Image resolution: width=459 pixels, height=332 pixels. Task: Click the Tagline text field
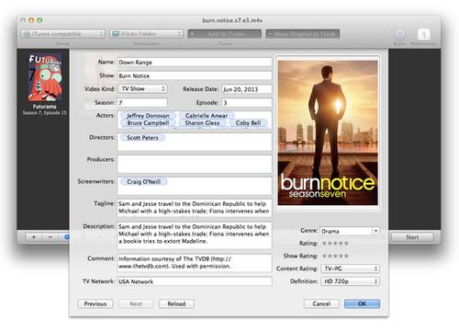tap(195, 208)
